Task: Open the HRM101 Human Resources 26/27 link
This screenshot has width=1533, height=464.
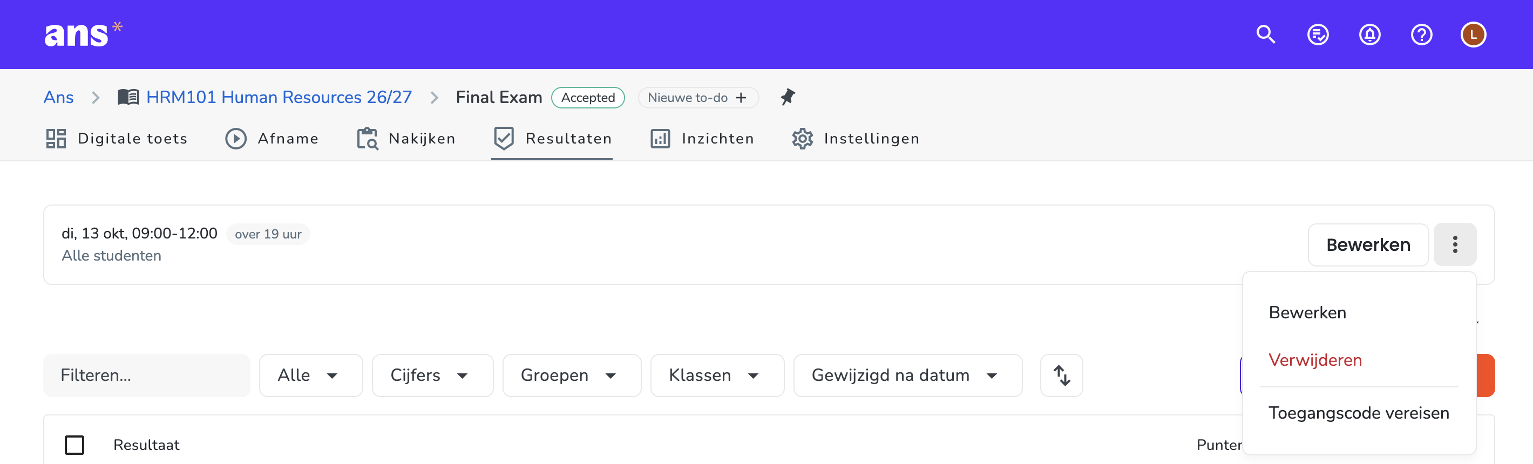Action: click(279, 97)
